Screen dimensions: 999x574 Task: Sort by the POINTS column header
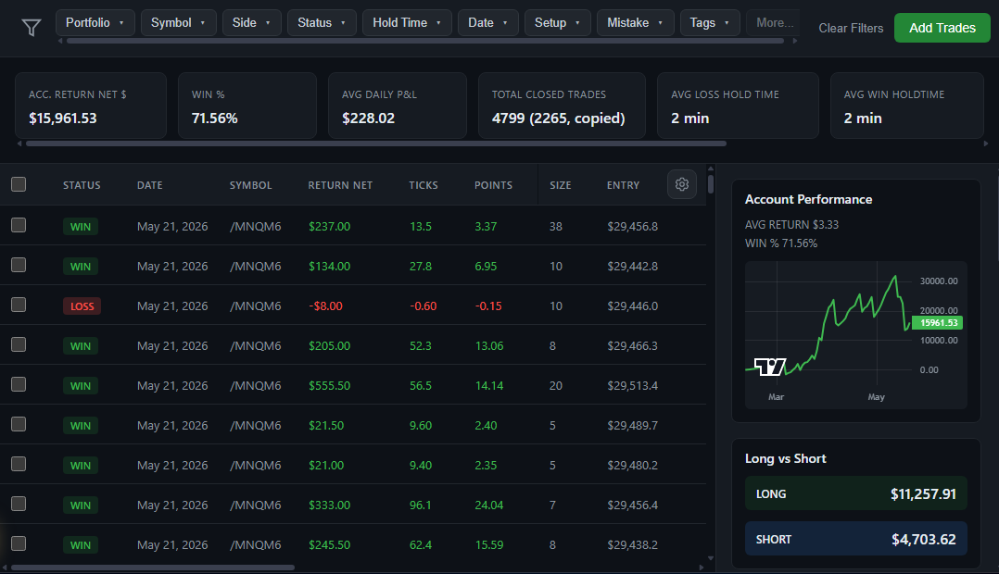(x=493, y=185)
